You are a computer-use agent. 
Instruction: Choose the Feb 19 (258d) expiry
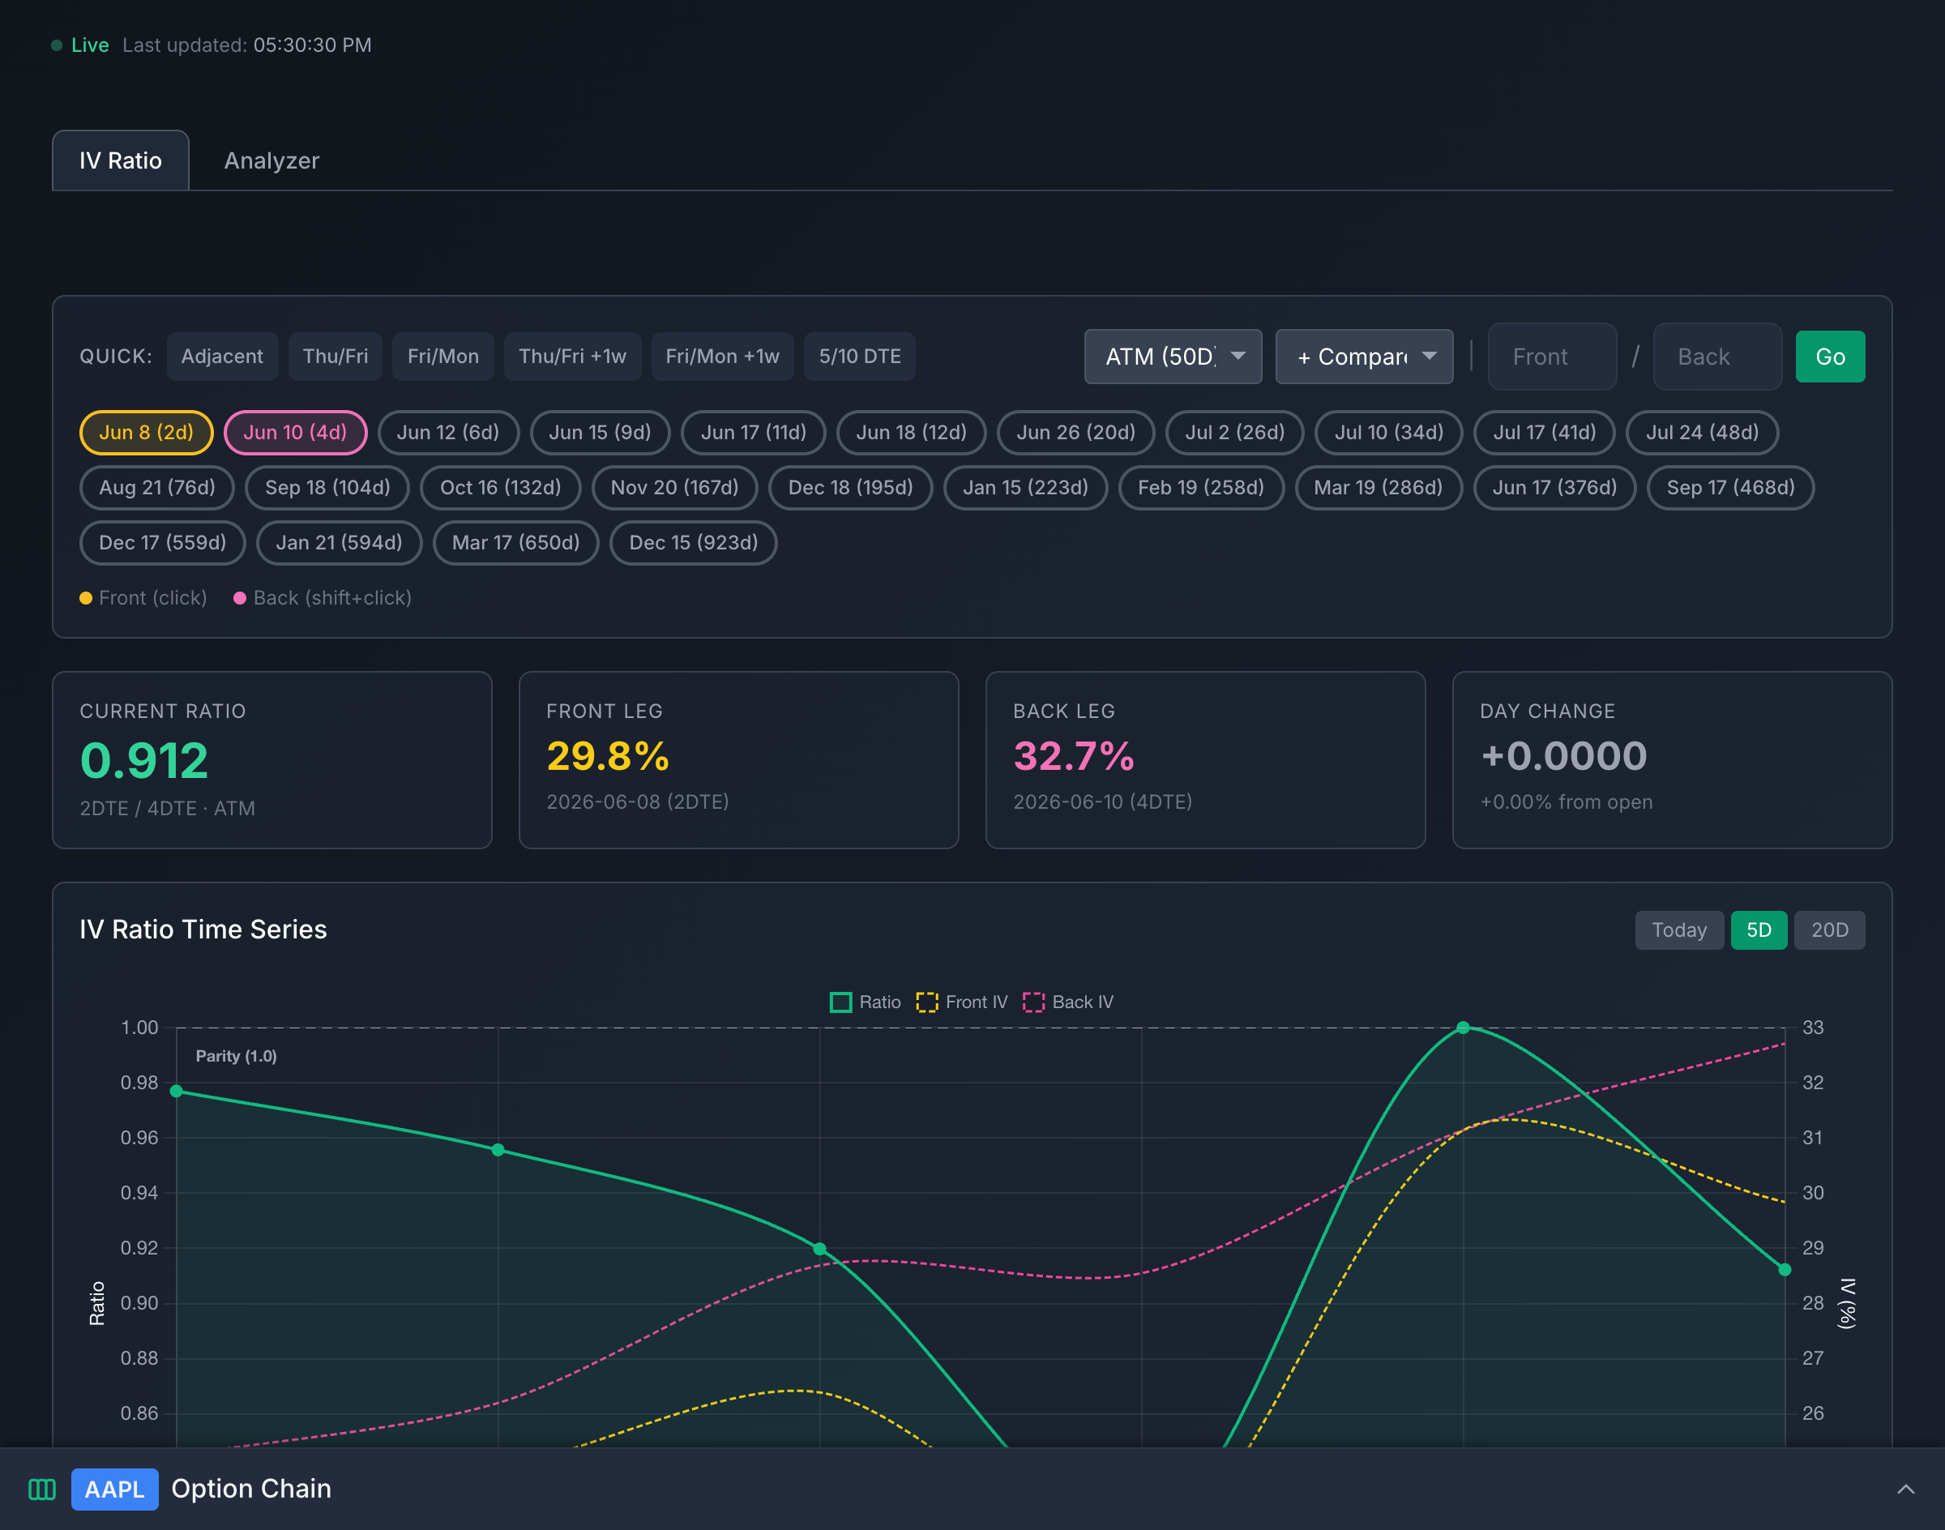[1200, 488]
